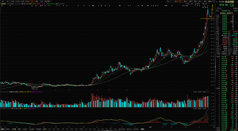Click the yellow horizontal price line
Screen dimensions: 238x131
(x=207, y=18)
